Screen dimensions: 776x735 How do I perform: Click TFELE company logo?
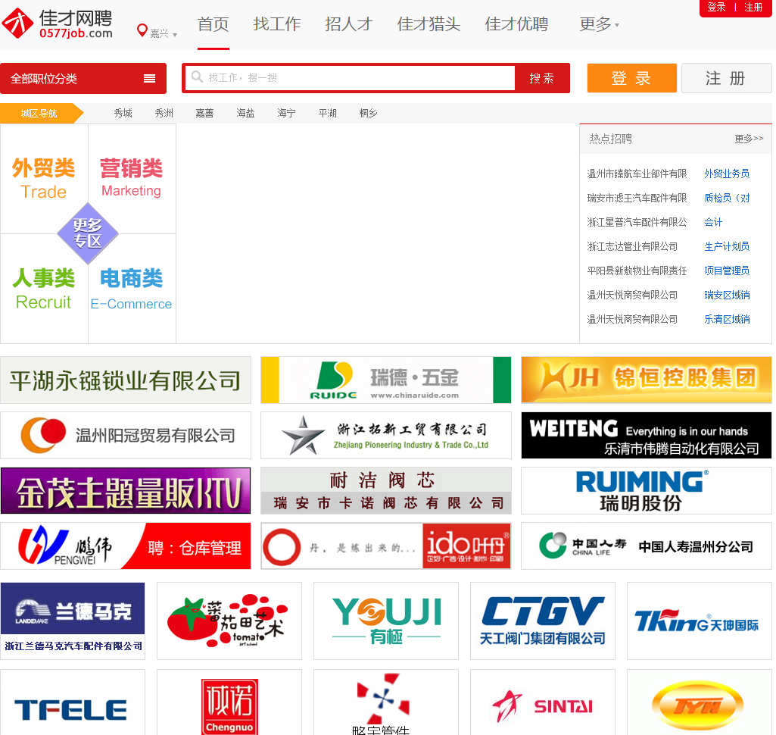[x=73, y=702]
